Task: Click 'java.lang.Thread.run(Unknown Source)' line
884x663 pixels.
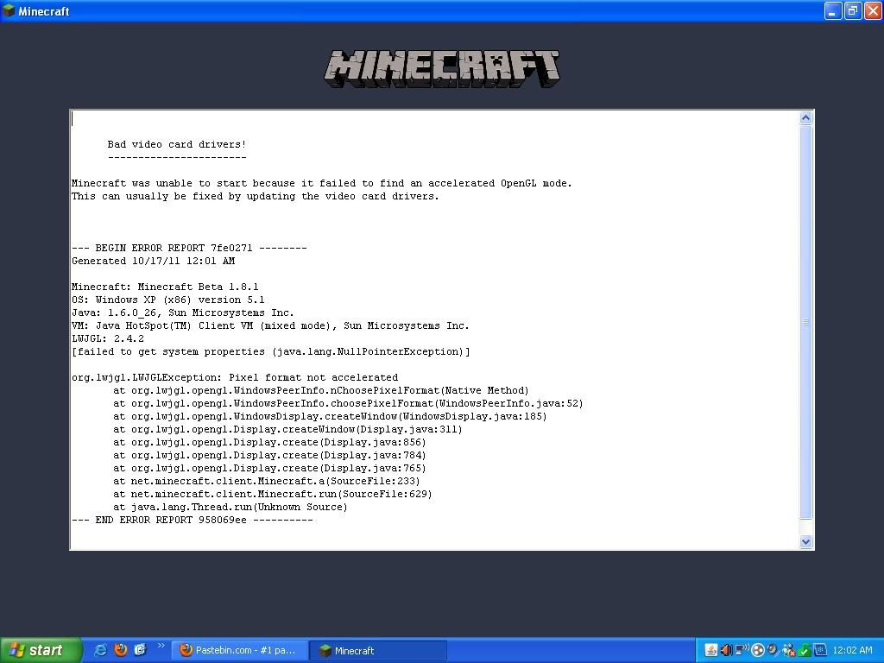Action: pyautogui.click(x=230, y=508)
